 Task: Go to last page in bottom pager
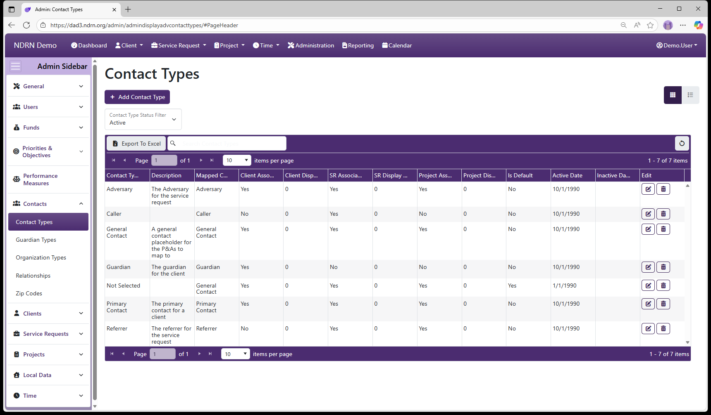(210, 354)
